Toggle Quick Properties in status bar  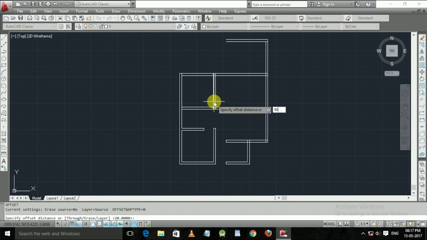pyautogui.click(x=140, y=224)
